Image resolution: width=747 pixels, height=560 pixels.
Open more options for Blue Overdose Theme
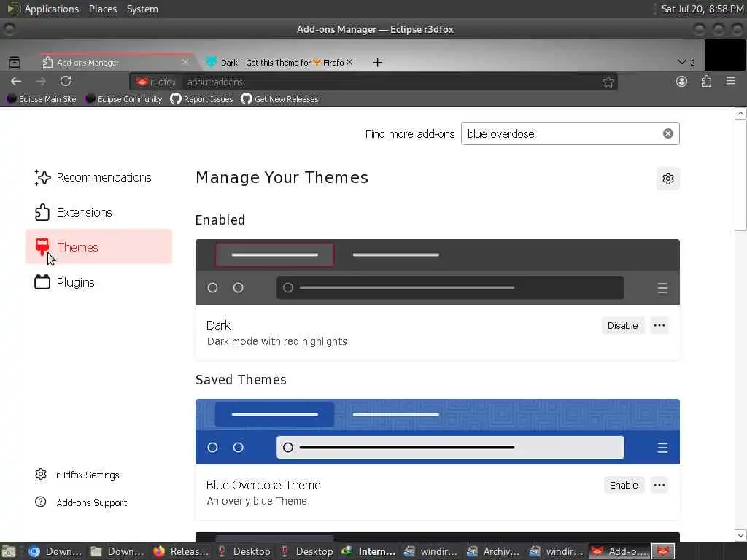pyautogui.click(x=659, y=485)
